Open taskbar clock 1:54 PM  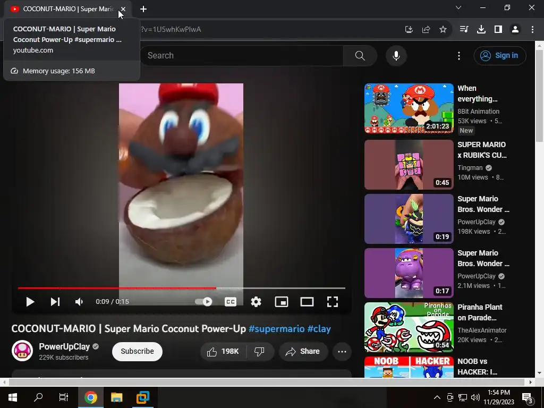[x=499, y=397]
